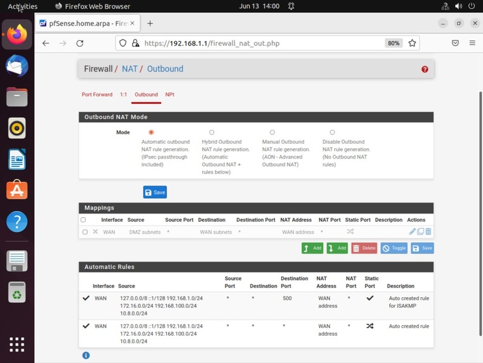Edit the DMZ subnets mapping pencil icon
The height and width of the screenshot is (363, 483).
click(x=412, y=231)
